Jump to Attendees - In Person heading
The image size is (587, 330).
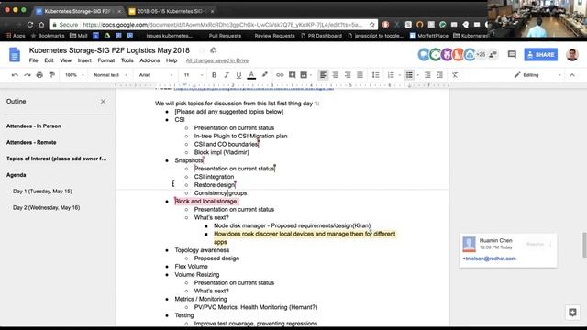point(34,126)
